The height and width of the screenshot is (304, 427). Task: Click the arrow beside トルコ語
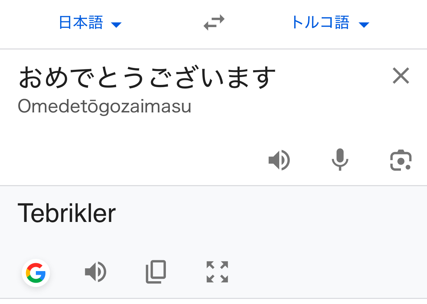[x=363, y=25]
